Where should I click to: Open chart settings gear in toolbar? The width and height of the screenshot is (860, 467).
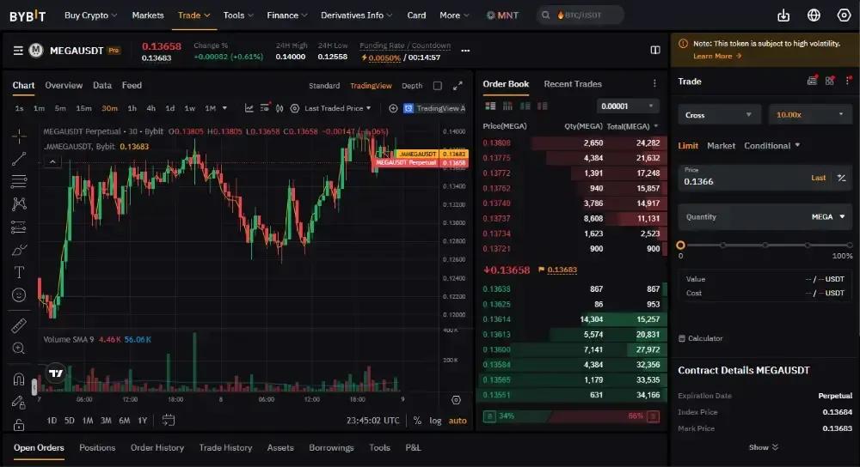click(x=294, y=108)
